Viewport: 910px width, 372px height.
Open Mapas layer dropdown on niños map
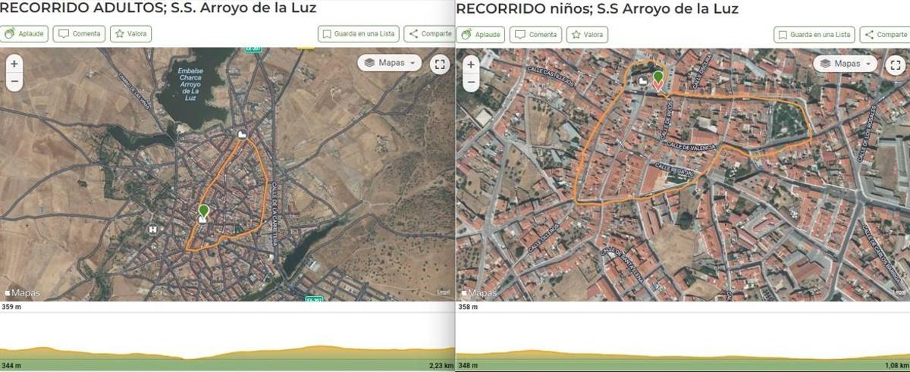(x=846, y=64)
